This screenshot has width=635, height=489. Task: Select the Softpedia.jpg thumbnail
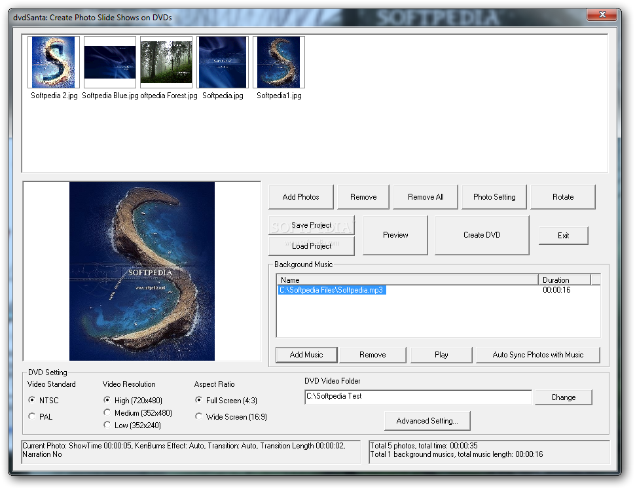(223, 62)
